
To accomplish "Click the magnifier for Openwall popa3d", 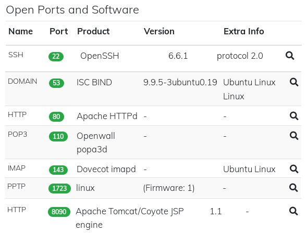I will 294,136.
